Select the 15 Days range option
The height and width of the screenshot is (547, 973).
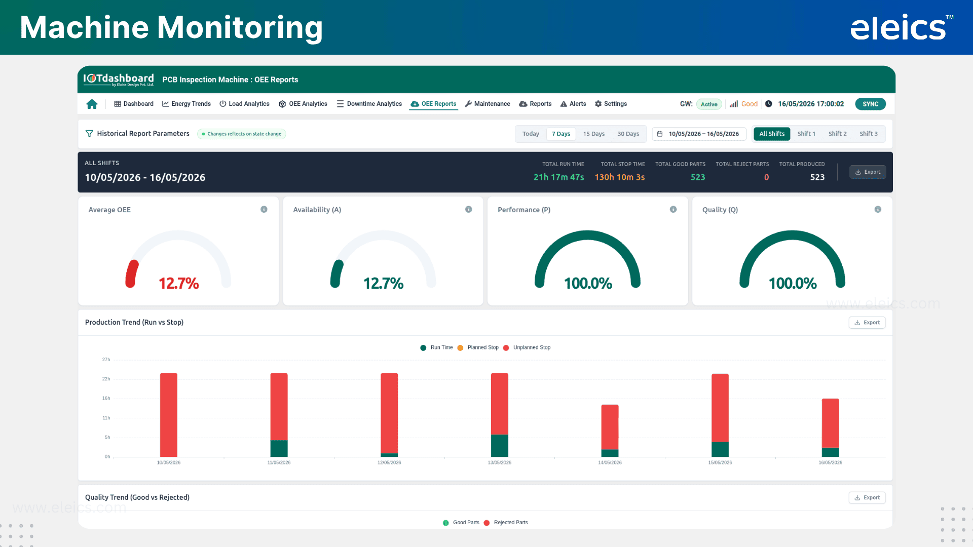593,134
